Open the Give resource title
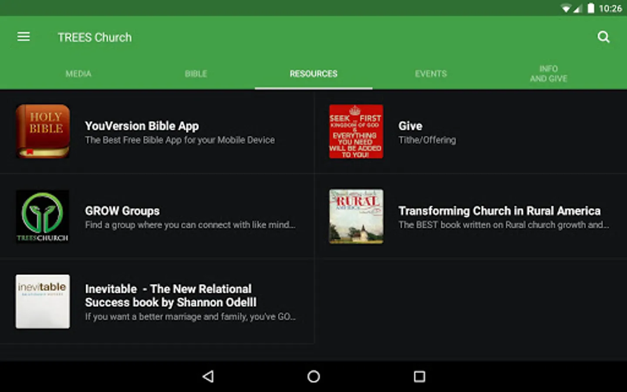The image size is (627, 392). (410, 126)
